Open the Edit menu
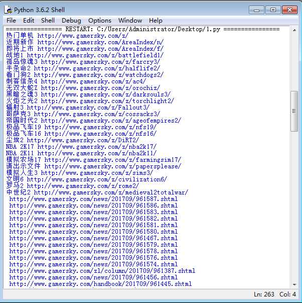 [29, 20]
